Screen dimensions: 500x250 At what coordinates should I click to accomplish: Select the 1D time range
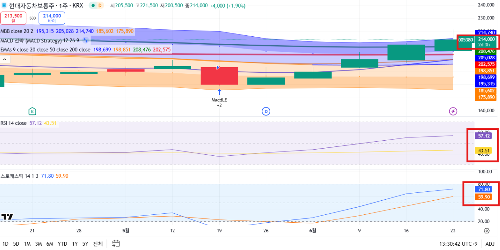[5, 244]
